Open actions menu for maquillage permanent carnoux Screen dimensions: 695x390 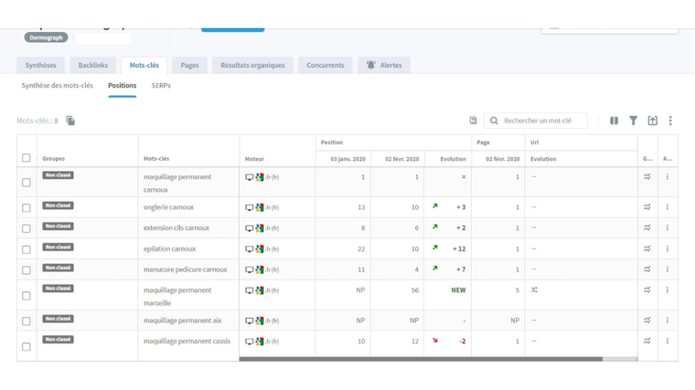(x=667, y=176)
